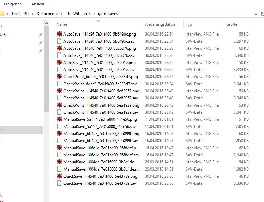This screenshot has height=202, width=264.
Task: Click IrfanView icon of ManualSave_5a117_7e01a800_414e56.png
Action: pos(59,119)
